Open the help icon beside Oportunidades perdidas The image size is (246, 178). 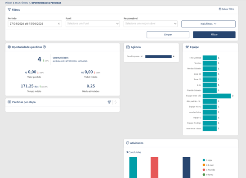45,47
